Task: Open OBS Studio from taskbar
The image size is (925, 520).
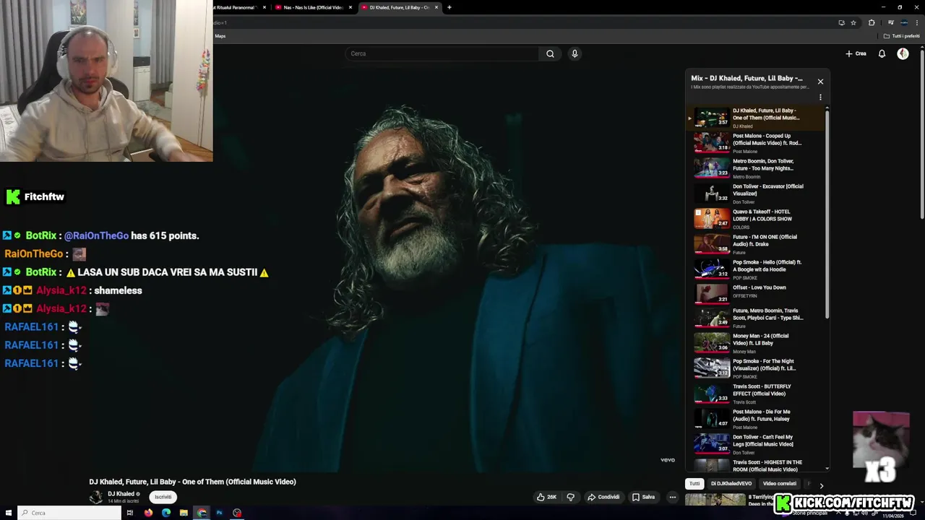Action: click(x=237, y=513)
